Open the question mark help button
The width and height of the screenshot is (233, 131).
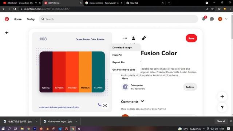click(x=222, y=107)
